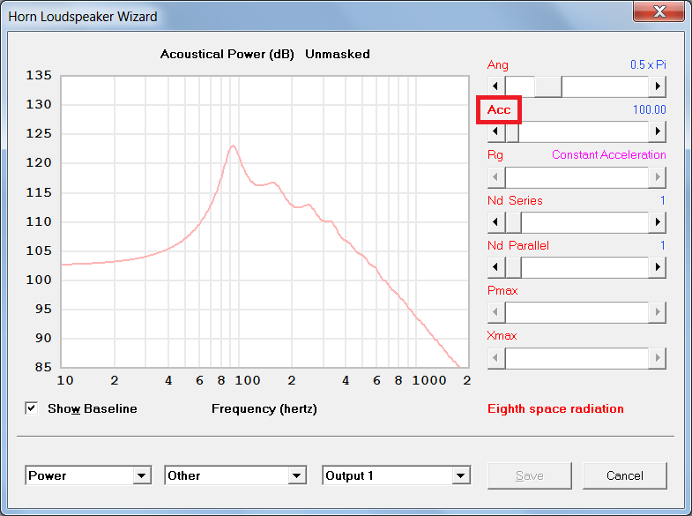
Task: Click the Ang slider thumb
Action: 548,86
